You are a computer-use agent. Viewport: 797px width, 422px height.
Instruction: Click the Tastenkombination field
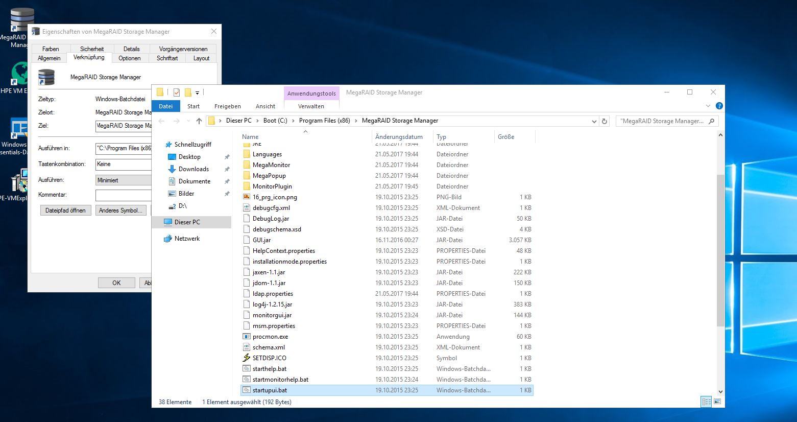click(x=123, y=165)
